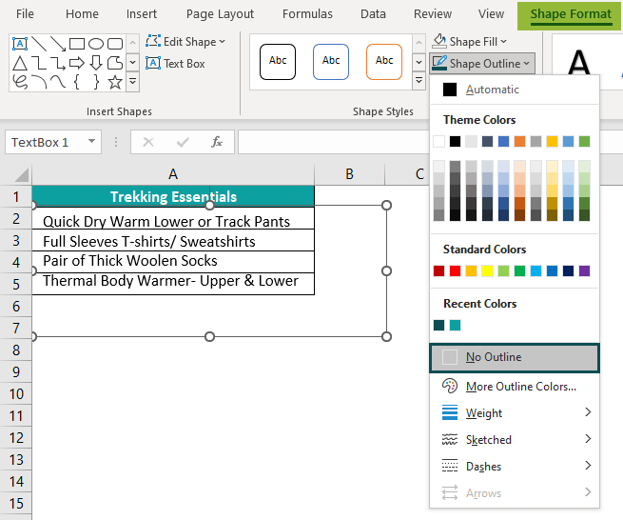Open the Name Box dropdown arrow
The image size is (623, 520).
click(91, 141)
